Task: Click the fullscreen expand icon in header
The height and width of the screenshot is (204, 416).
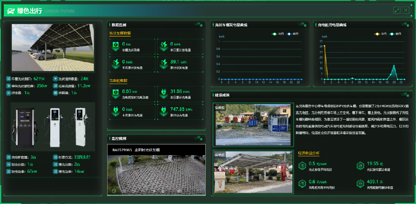Action: [x=397, y=10]
